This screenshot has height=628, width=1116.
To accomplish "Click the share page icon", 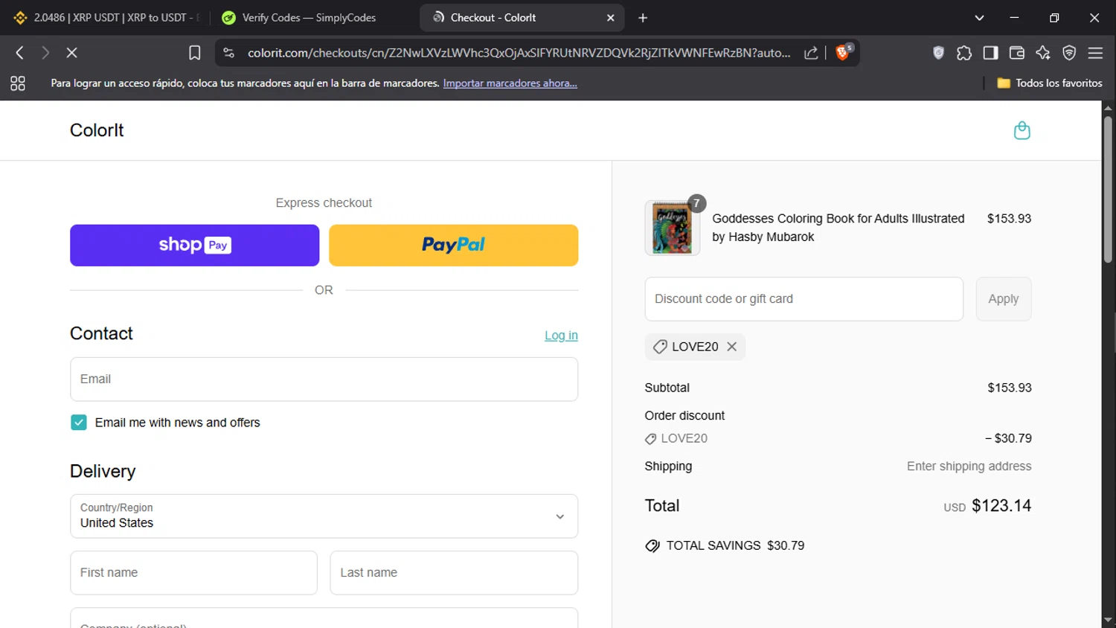I will coord(811,53).
